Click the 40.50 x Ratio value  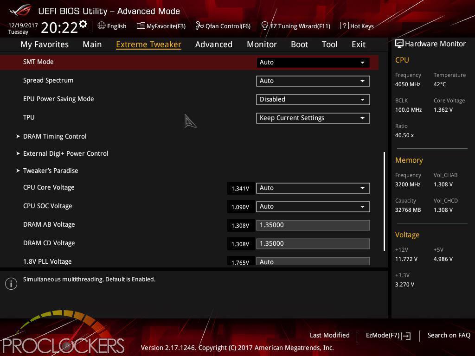[404, 135]
